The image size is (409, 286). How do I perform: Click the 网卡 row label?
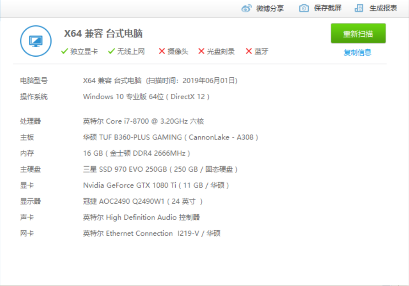coord(27,233)
